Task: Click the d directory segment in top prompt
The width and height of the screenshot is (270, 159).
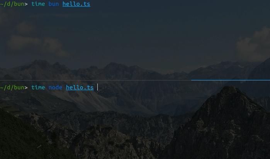Action: click(8, 4)
